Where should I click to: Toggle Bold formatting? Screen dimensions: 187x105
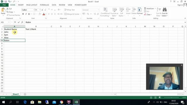(x=23, y=14)
